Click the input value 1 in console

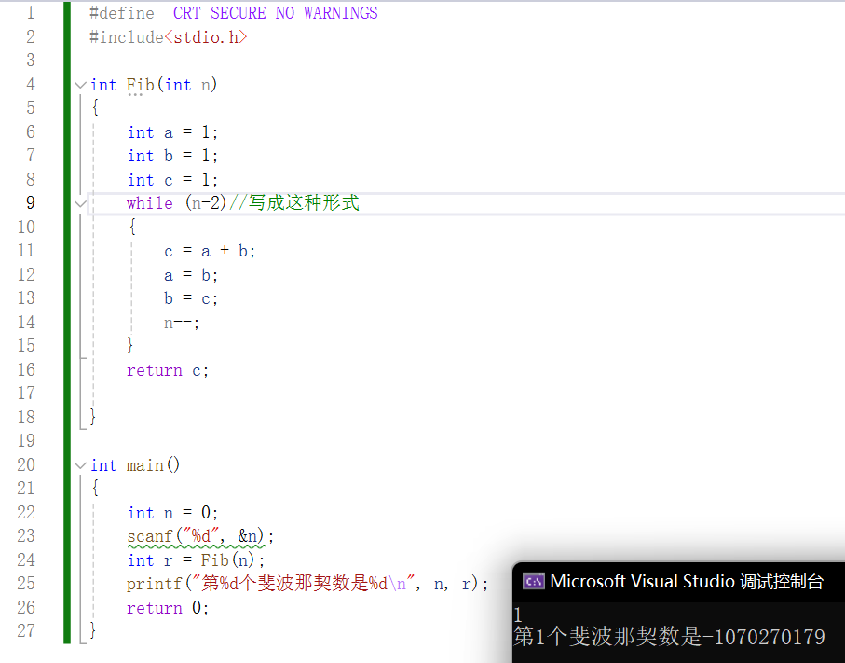click(518, 615)
